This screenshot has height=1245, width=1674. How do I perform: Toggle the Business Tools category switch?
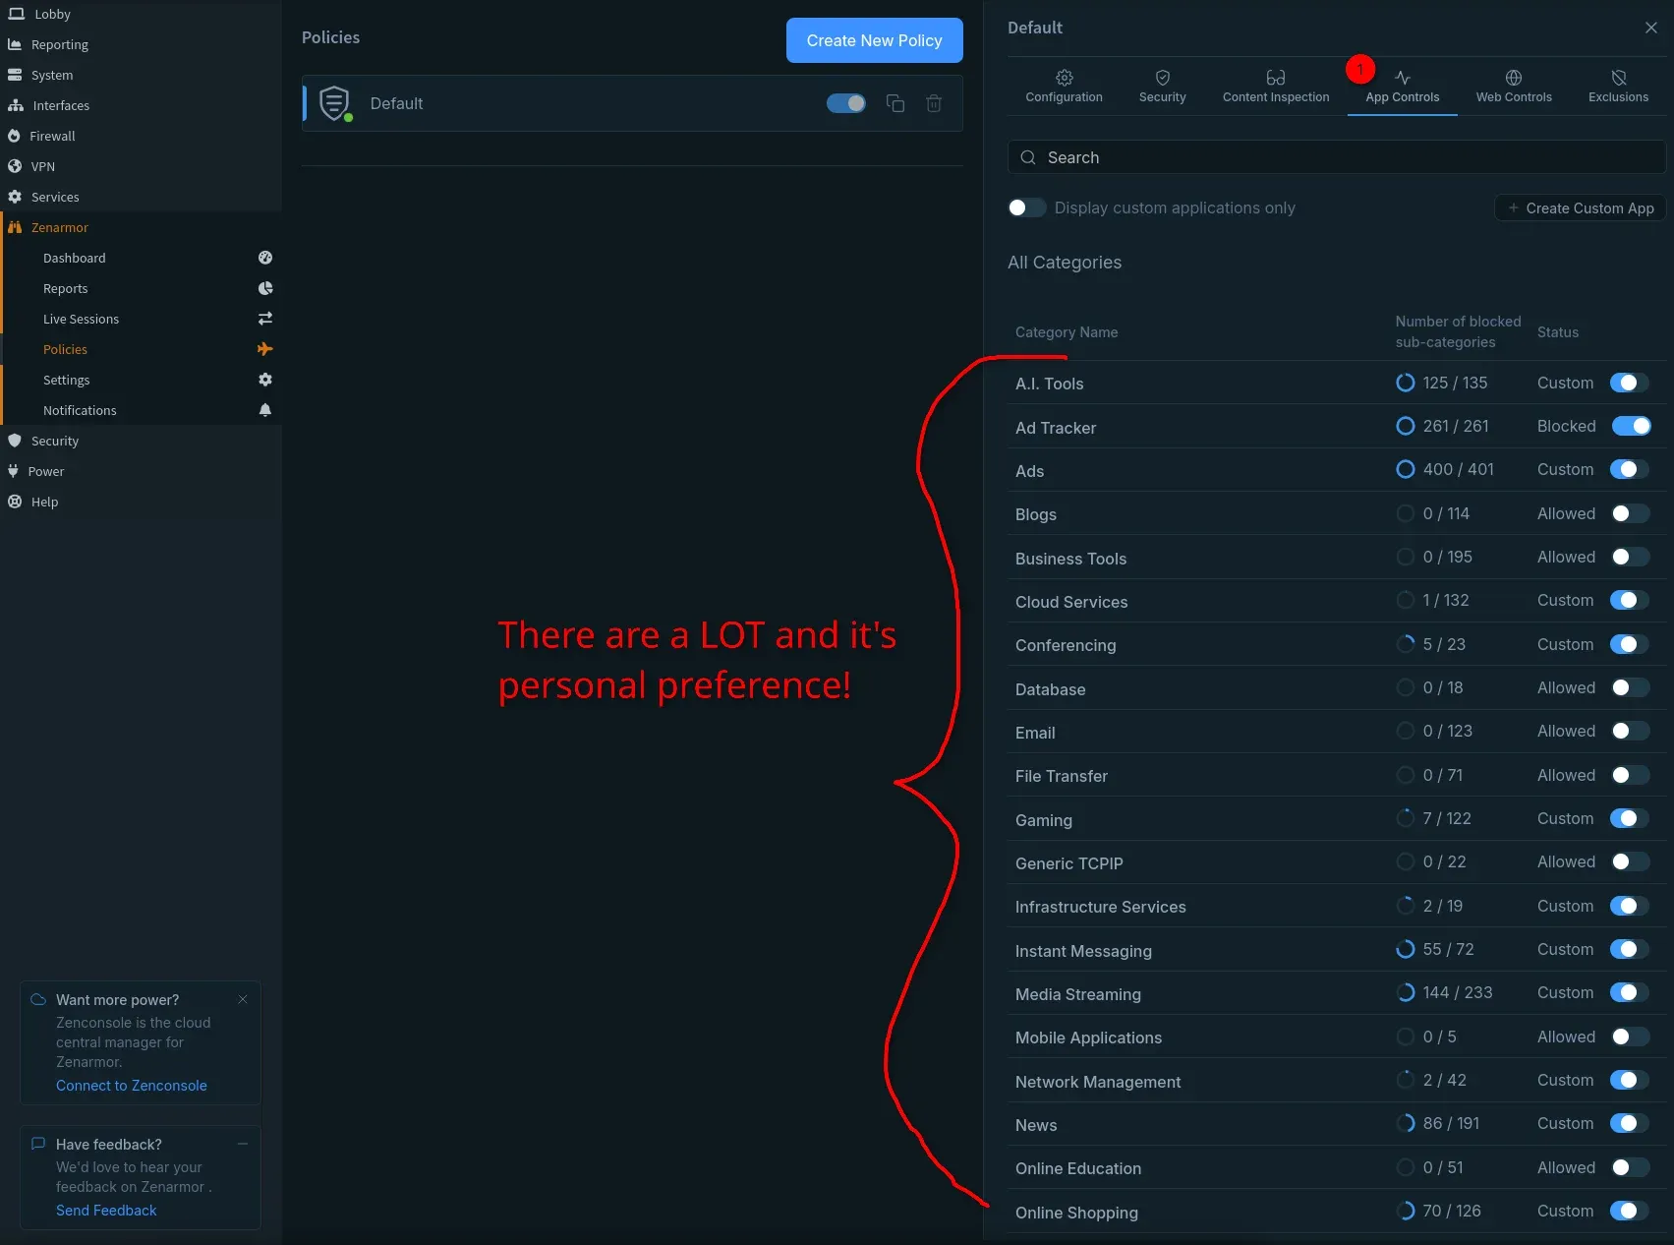click(x=1630, y=557)
